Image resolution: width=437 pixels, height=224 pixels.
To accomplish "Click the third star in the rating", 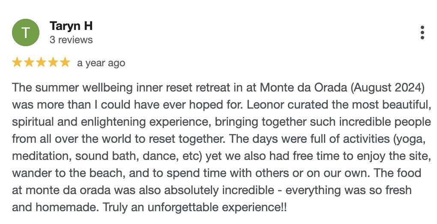I will (x=41, y=63).
